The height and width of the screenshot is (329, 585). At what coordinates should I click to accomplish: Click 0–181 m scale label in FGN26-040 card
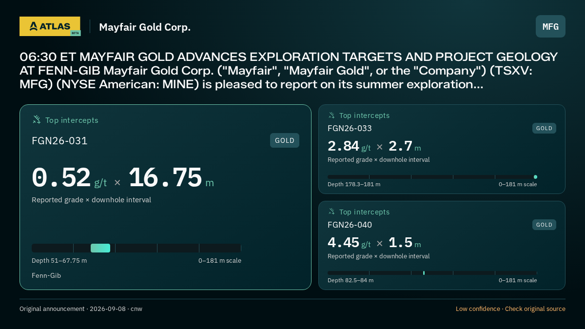(518, 280)
